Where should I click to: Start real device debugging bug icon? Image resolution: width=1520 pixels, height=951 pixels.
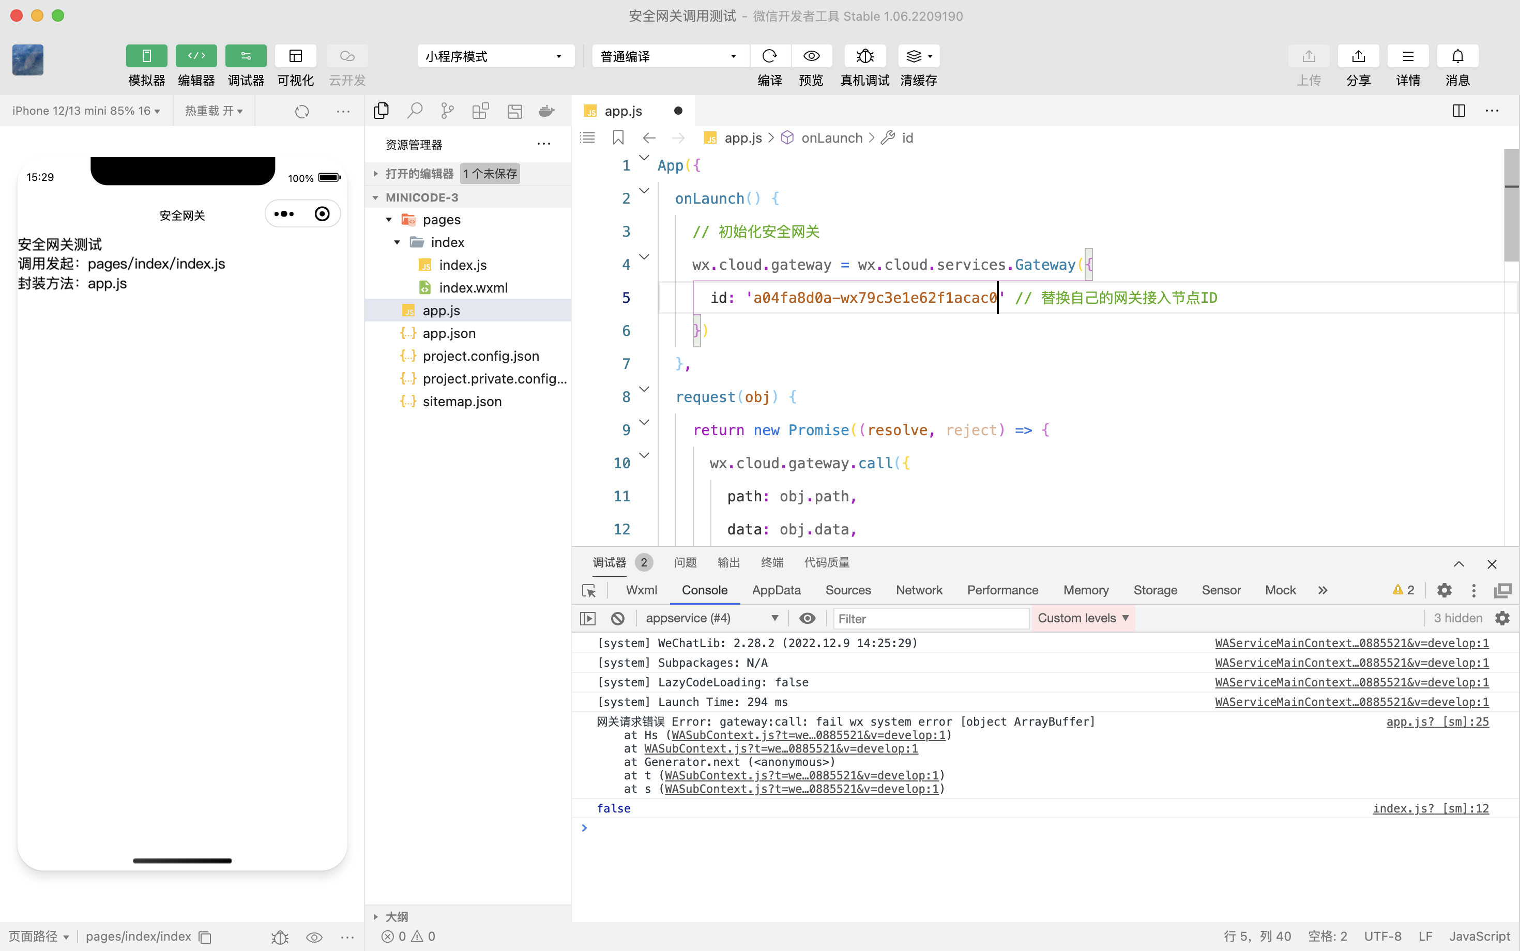pos(864,56)
